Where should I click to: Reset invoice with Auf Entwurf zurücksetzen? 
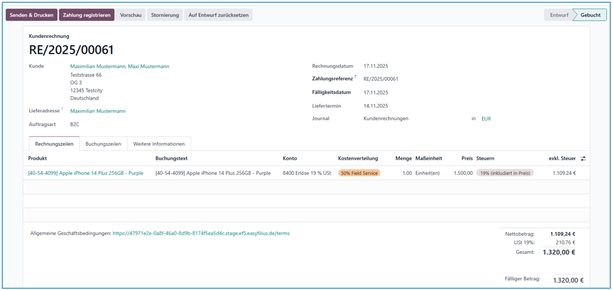coord(218,15)
